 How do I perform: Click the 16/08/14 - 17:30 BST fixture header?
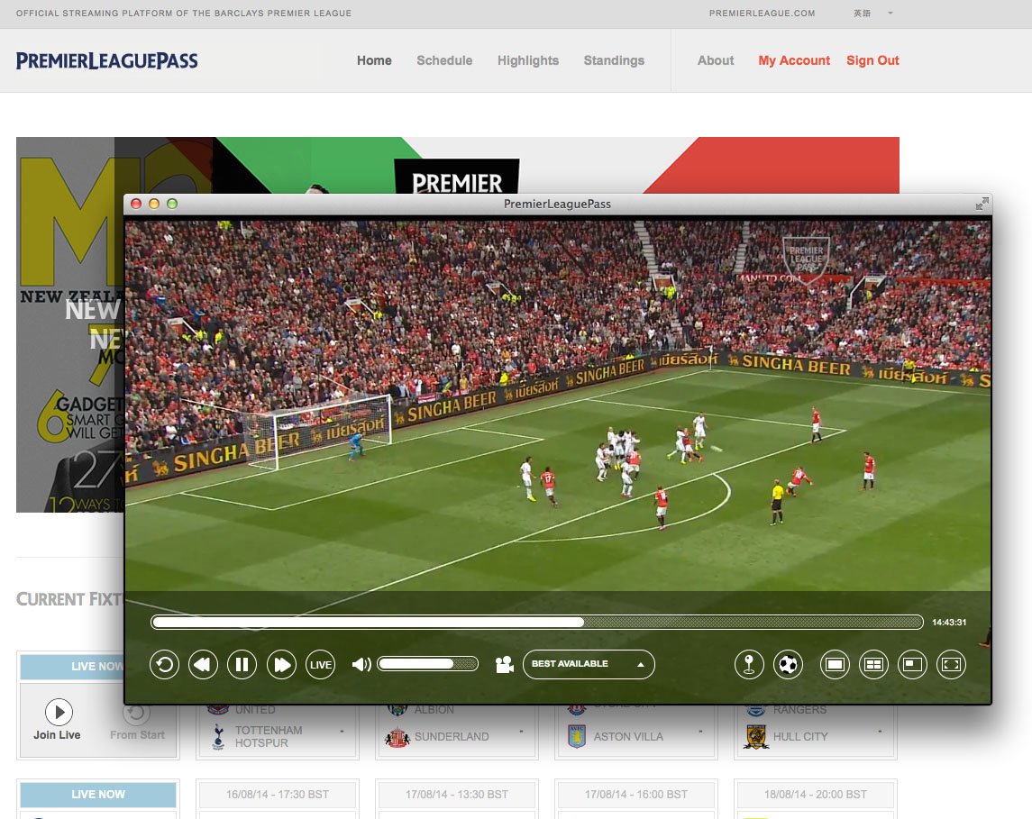point(277,795)
